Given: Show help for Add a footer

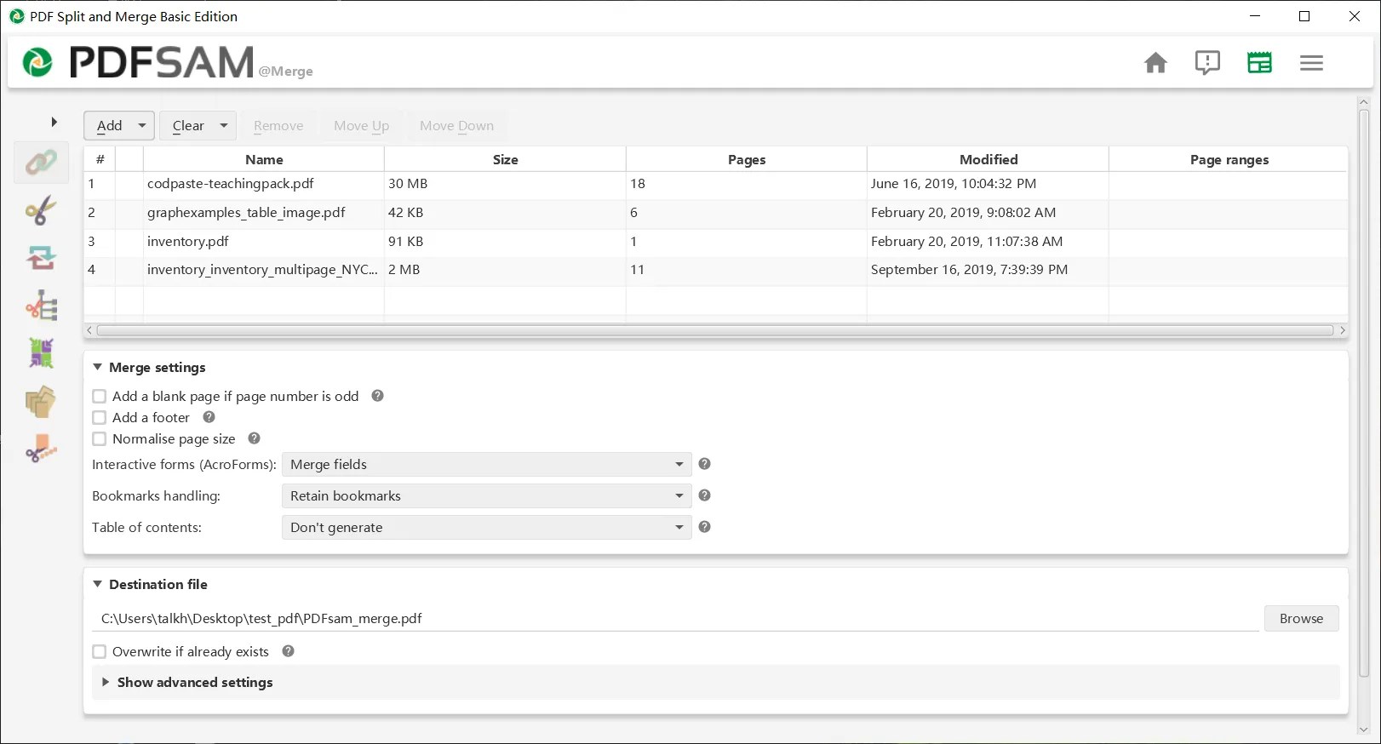Looking at the screenshot, I should [x=209, y=417].
